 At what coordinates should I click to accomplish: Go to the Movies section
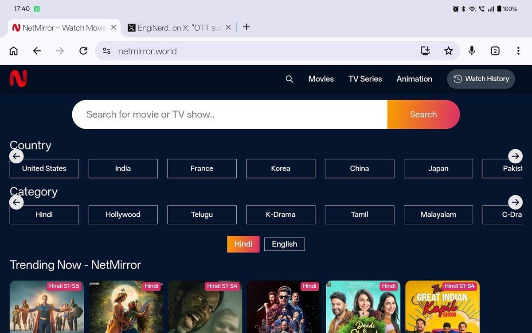(x=321, y=79)
